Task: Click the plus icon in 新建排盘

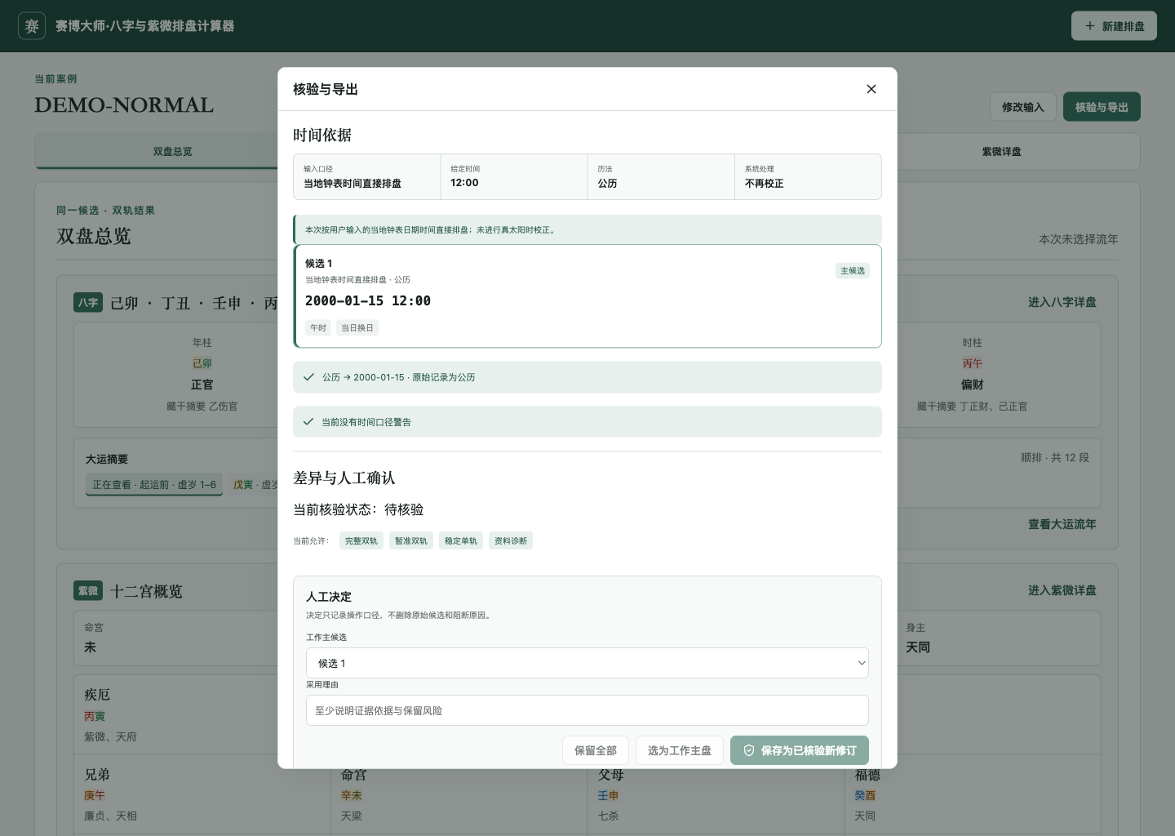Action: pos(1089,26)
